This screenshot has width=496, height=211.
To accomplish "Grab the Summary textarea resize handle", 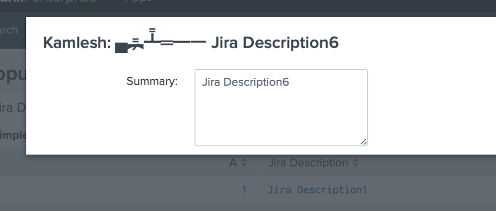I will (363, 142).
